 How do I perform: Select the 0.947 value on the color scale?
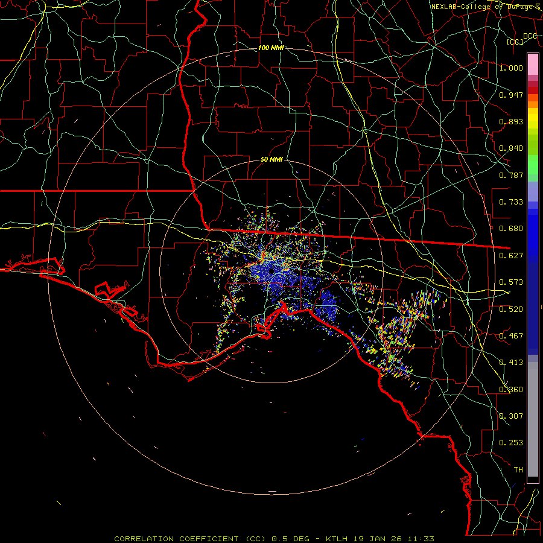[511, 95]
